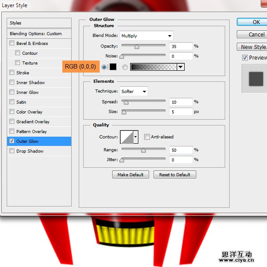Enable the Bevel & Emboss checkbox
The width and height of the screenshot is (267, 267).
12,43
